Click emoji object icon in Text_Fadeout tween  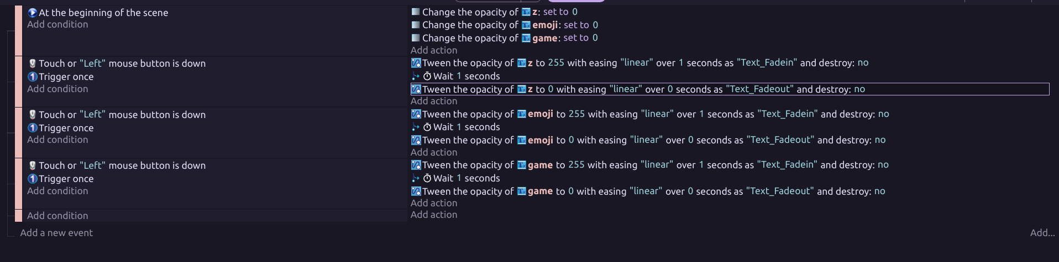pyautogui.click(x=521, y=140)
